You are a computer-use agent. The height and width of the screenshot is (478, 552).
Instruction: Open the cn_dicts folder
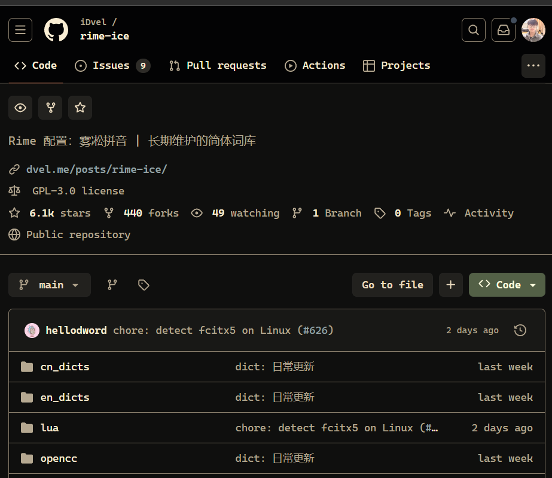pyautogui.click(x=65, y=367)
